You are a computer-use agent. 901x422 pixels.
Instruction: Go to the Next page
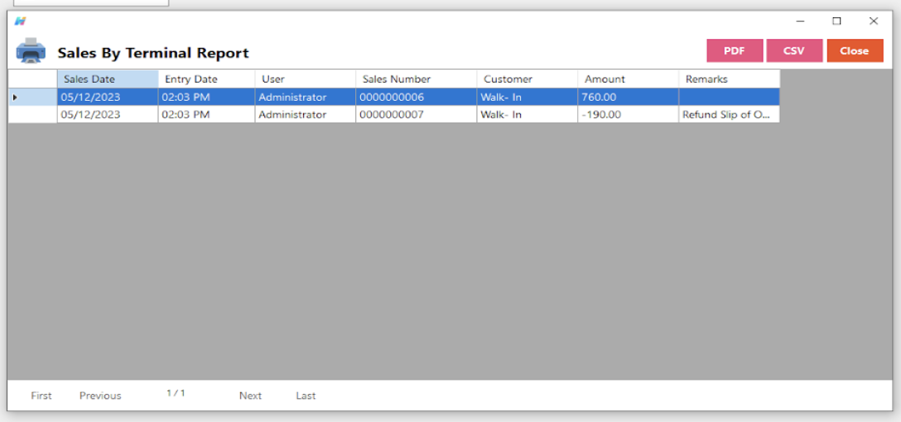(x=251, y=396)
